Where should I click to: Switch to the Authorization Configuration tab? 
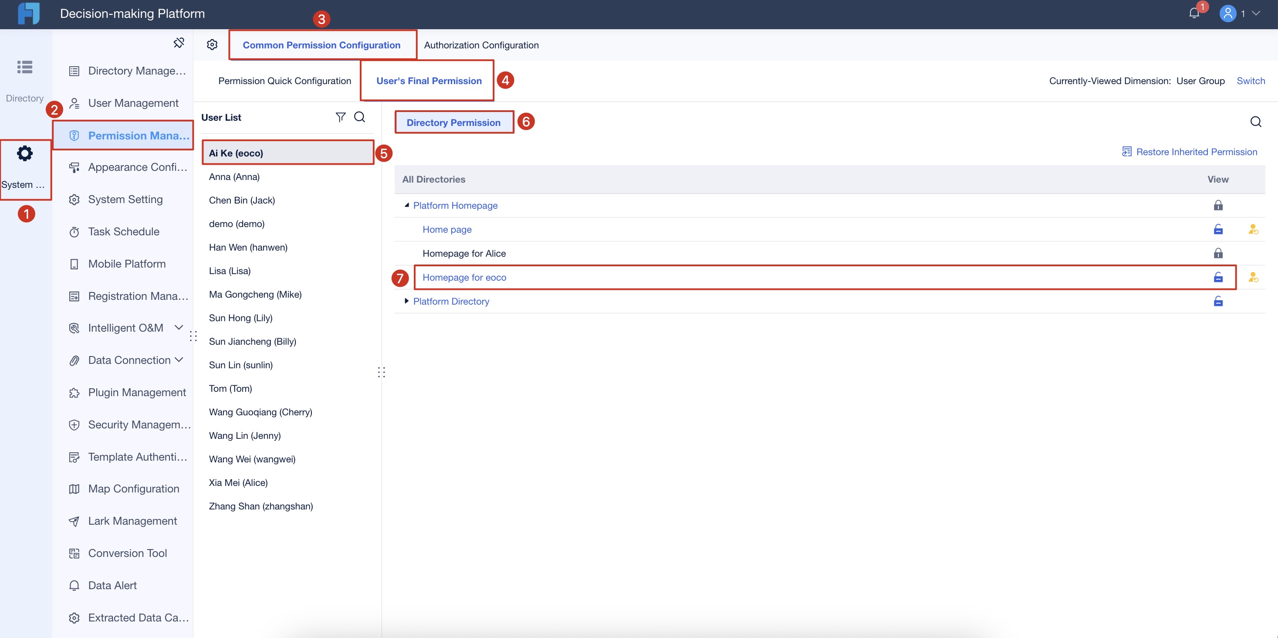(481, 45)
